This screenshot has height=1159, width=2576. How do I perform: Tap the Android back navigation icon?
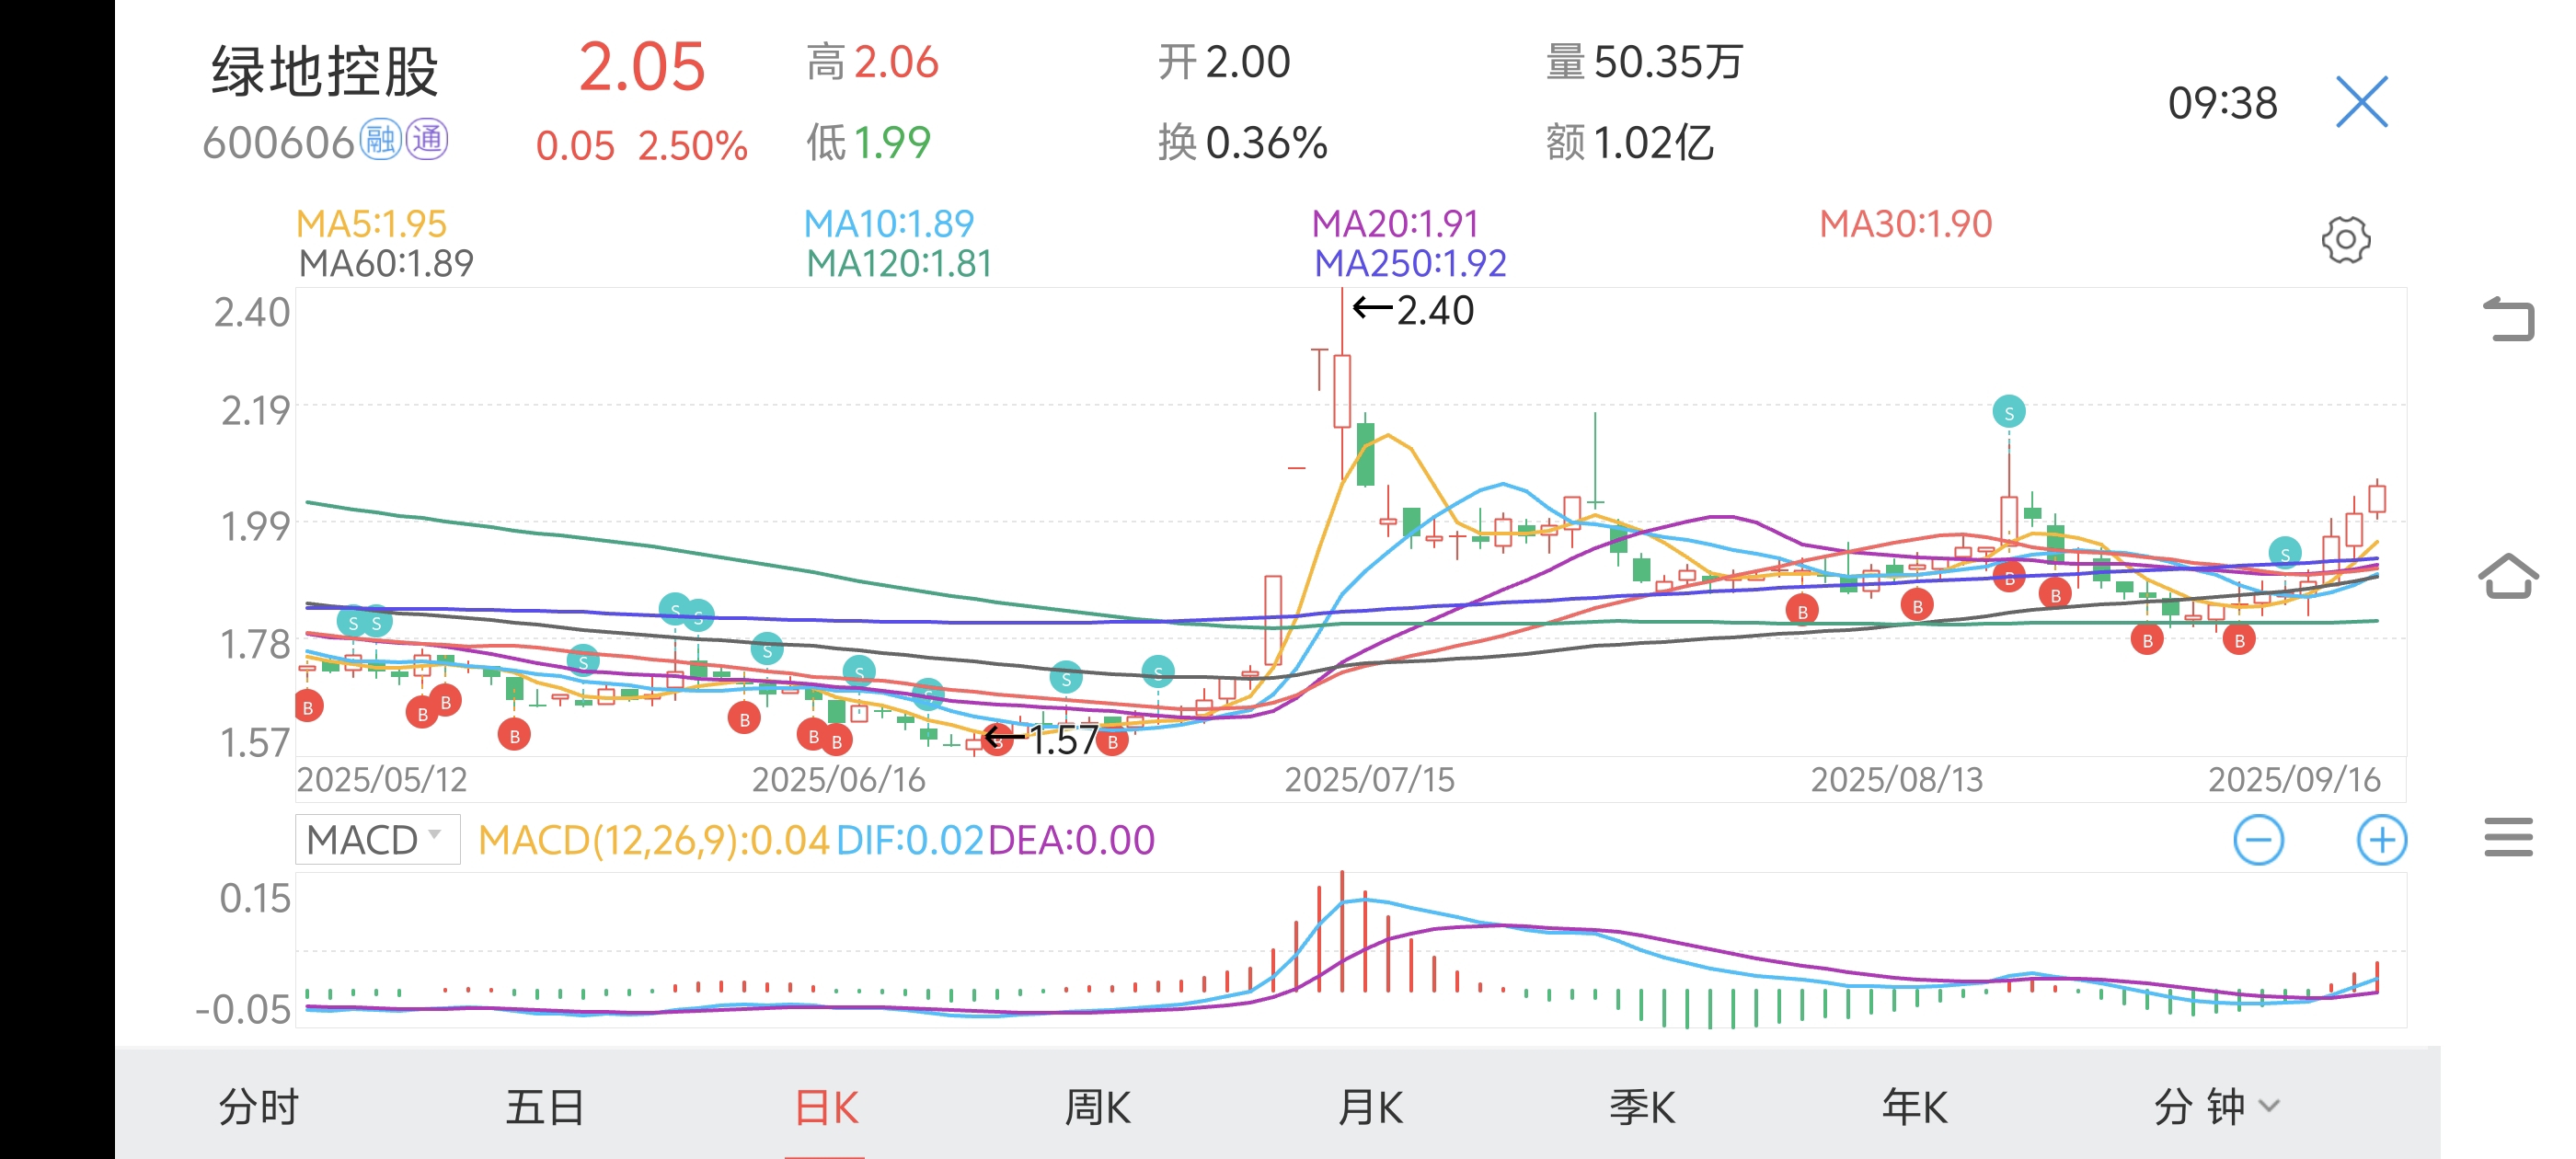pos(2509,320)
